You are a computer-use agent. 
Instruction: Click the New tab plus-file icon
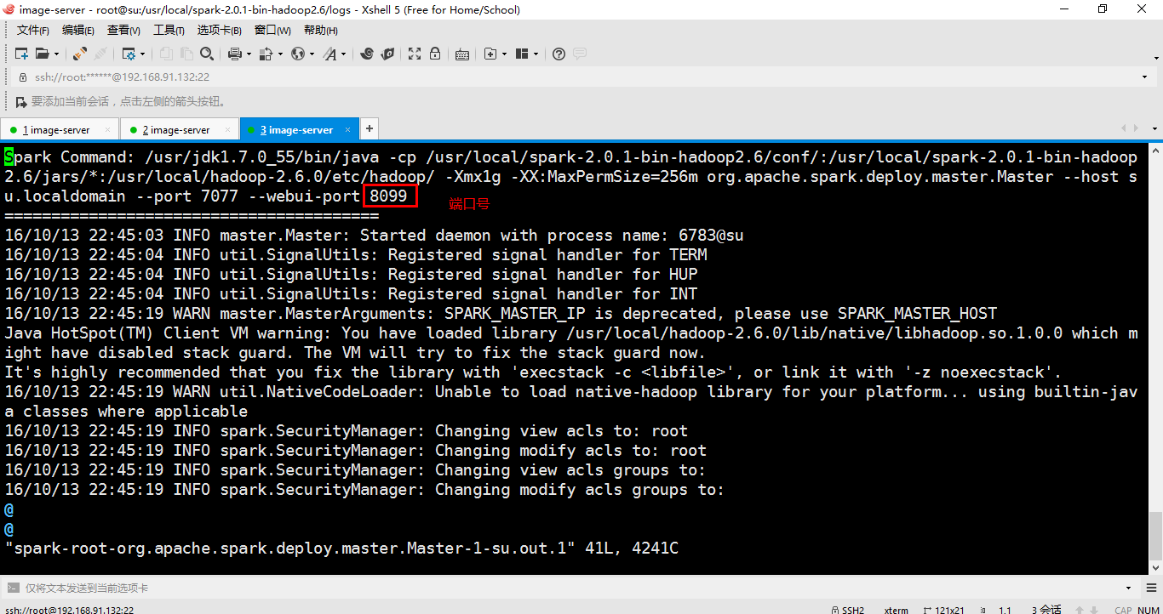click(x=490, y=54)
